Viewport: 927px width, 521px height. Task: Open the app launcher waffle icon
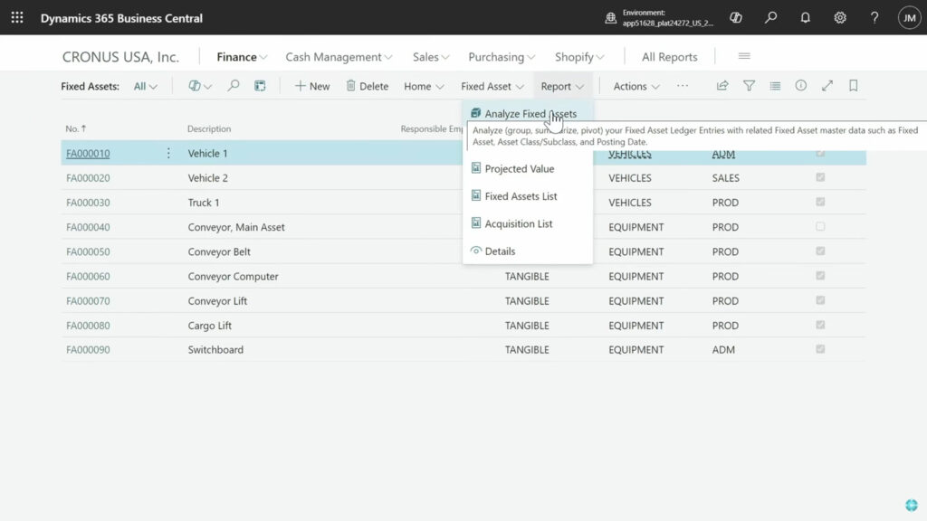click(17, 18)
